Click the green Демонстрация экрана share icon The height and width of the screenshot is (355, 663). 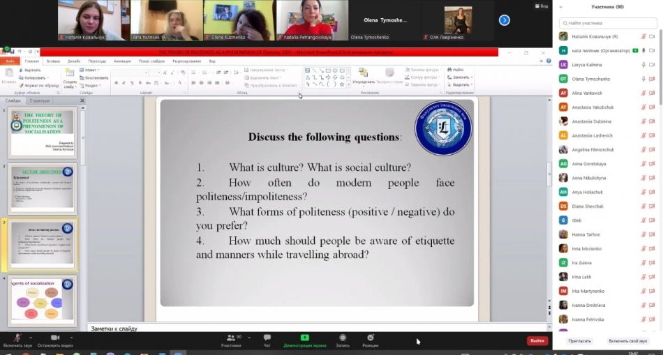(304, 338)
